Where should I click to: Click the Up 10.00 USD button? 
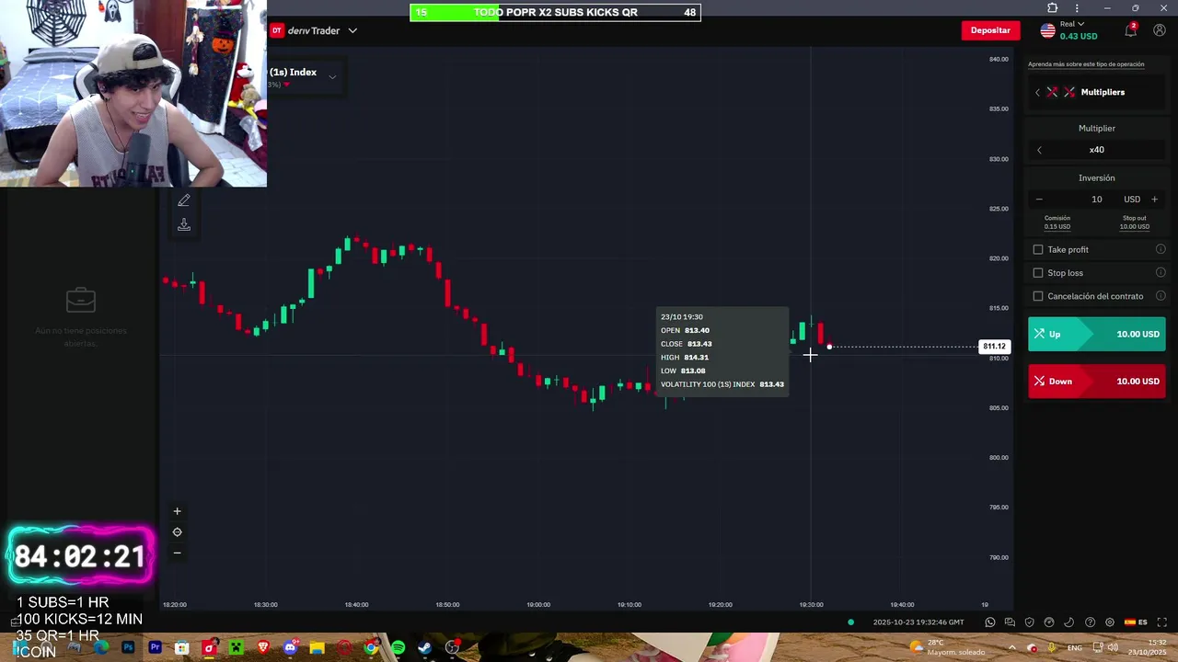(1097, 334)
